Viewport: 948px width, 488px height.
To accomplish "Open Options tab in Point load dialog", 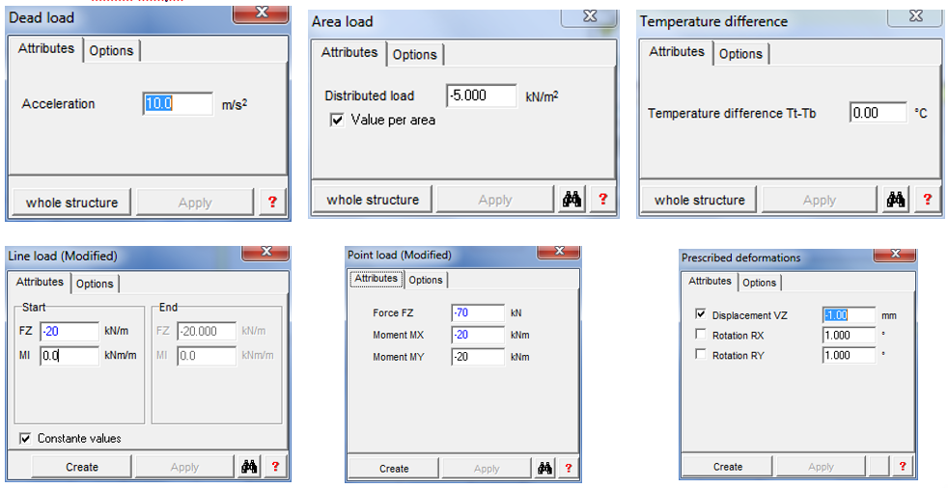I will click(x=425, y=280).
